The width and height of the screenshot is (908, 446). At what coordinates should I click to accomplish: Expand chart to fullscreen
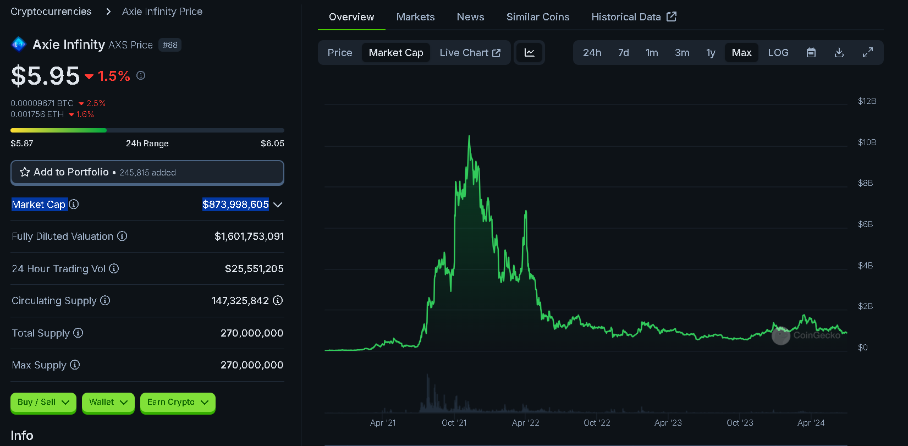click(867, 53)
